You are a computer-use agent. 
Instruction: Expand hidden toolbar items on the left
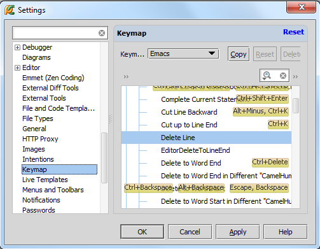pyautogui.click(x=126, y=76)
